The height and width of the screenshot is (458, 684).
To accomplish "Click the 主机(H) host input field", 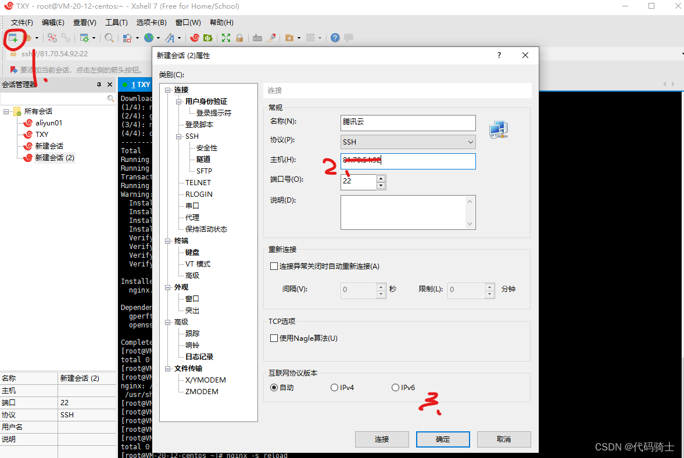I will 408,161.
